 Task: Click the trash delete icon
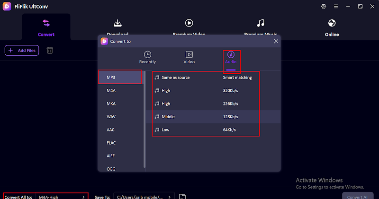(50, 51)
